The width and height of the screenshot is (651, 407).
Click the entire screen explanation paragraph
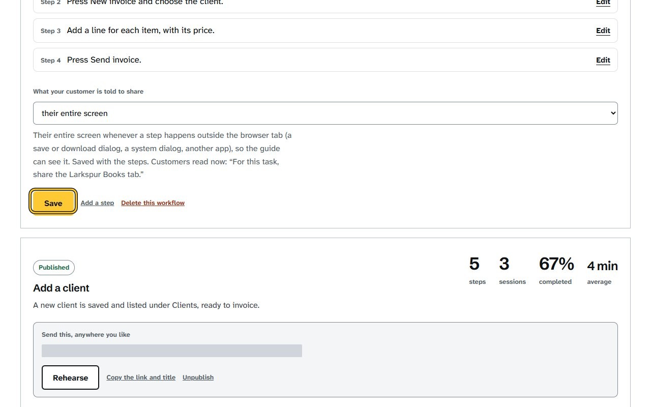(x=162, y=155)
